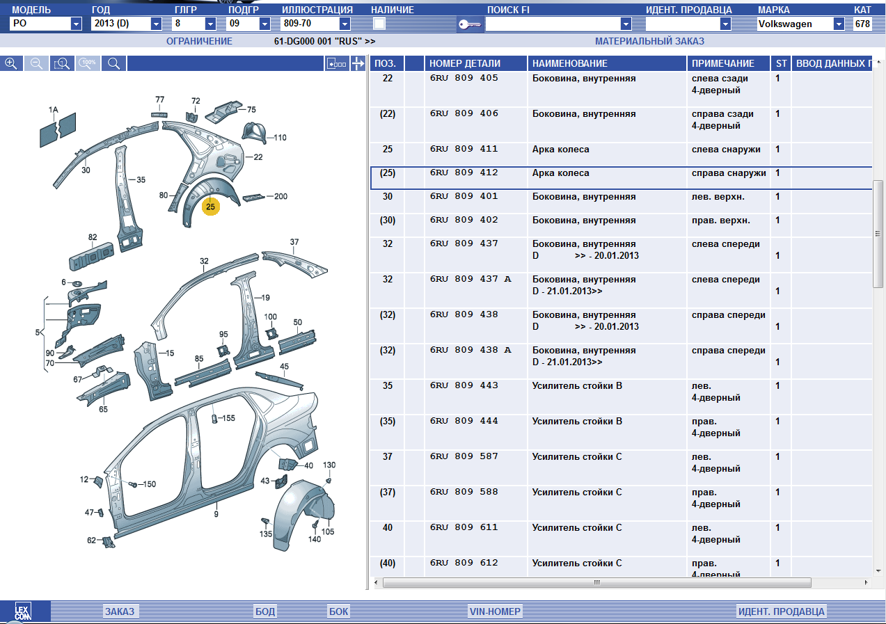The width and height of the screenshot is (886, 624).
Task: Open the МАРКА dropdown showing Volkswagen
Action: 839,24
